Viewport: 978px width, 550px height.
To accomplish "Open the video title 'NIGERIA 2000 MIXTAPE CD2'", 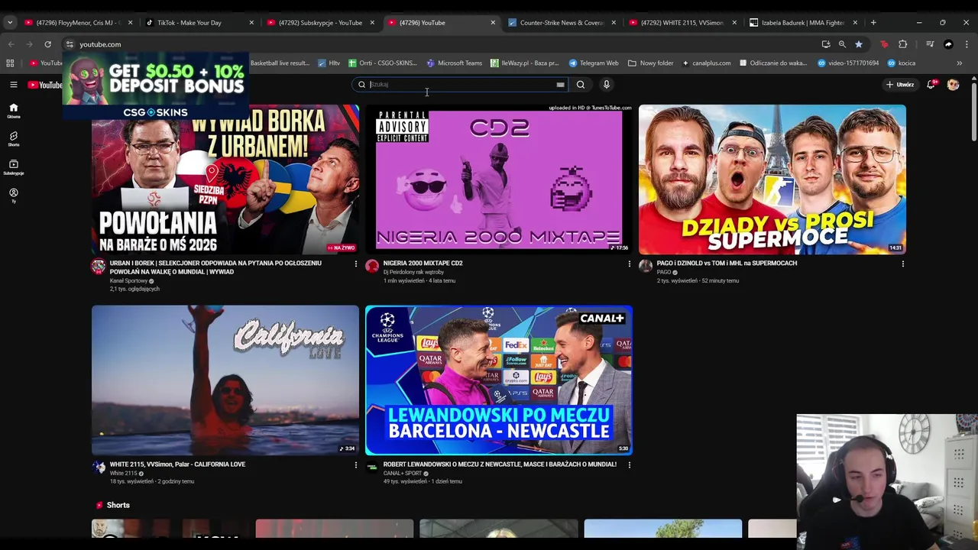I will (x=423, y=263).
